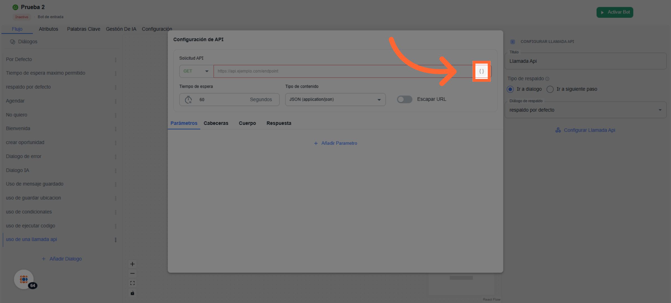Toggle the canvas lock icon
Screen dimensions: 671x303
click(x=133, y=293)
